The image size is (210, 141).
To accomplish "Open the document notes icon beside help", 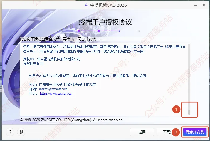I will point(21,132).
